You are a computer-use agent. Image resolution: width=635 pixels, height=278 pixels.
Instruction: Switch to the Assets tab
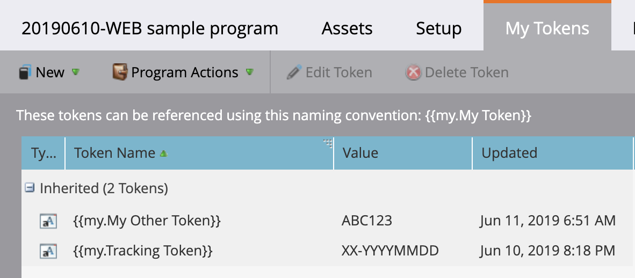click(347, 28)
